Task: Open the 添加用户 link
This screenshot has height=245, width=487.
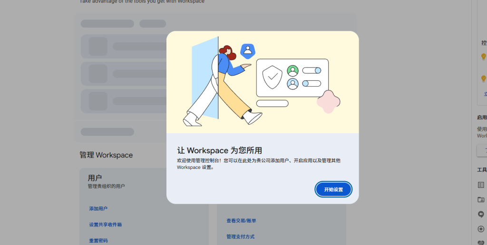Action: 98,209
